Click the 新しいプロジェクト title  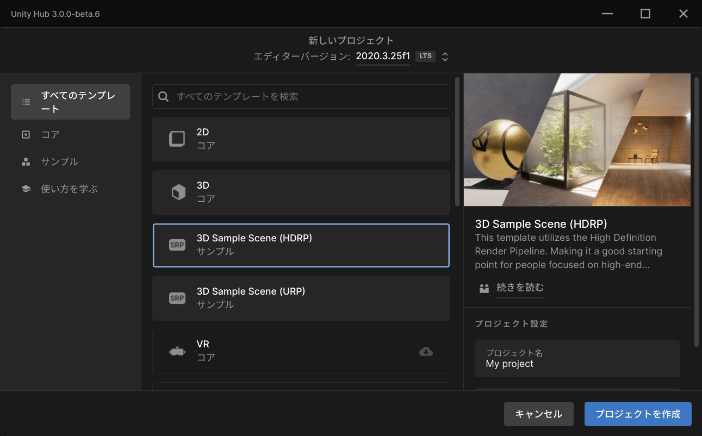click(x=351, y=40)
